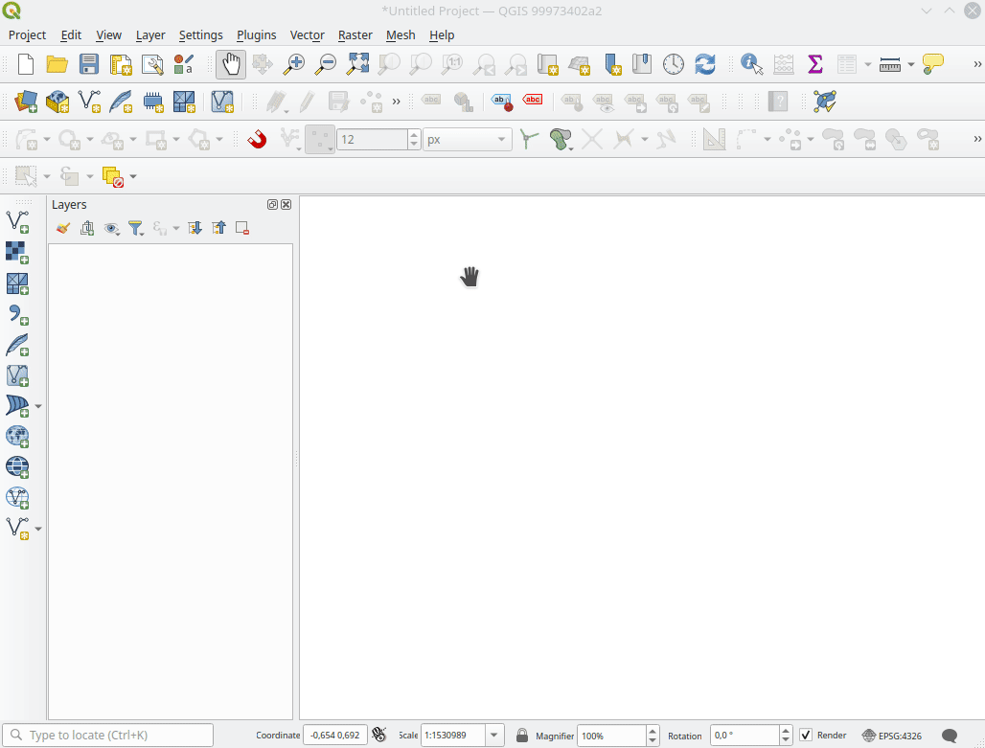Viewport: 985px width, 748px height.
Task: Click the EPSG:4326 CRS button
Action: (891, 736)
